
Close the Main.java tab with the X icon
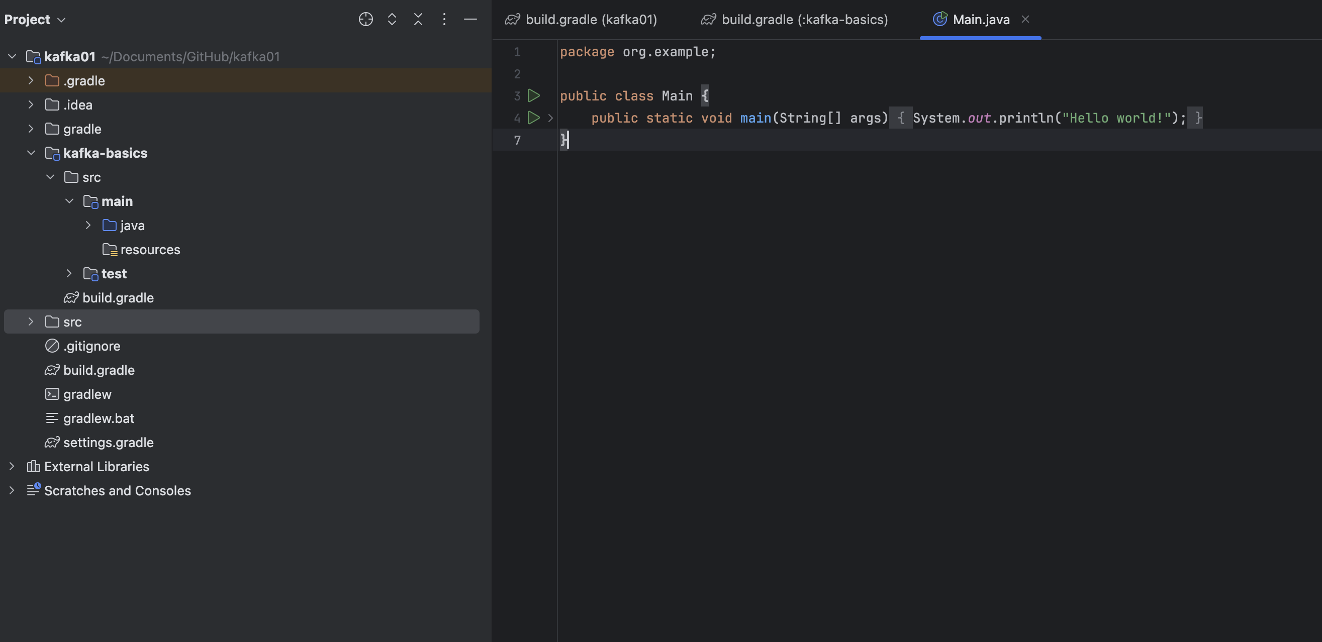tap(1025, 20)
